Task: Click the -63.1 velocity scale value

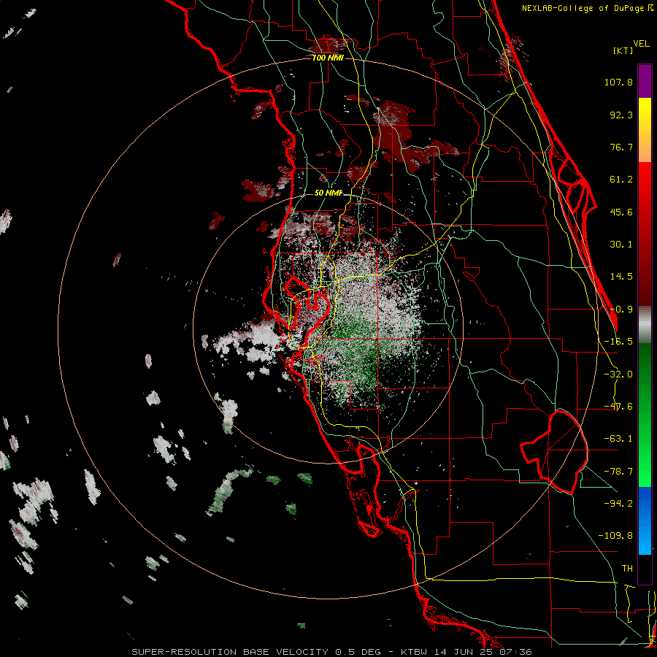Action: point(618,439)
